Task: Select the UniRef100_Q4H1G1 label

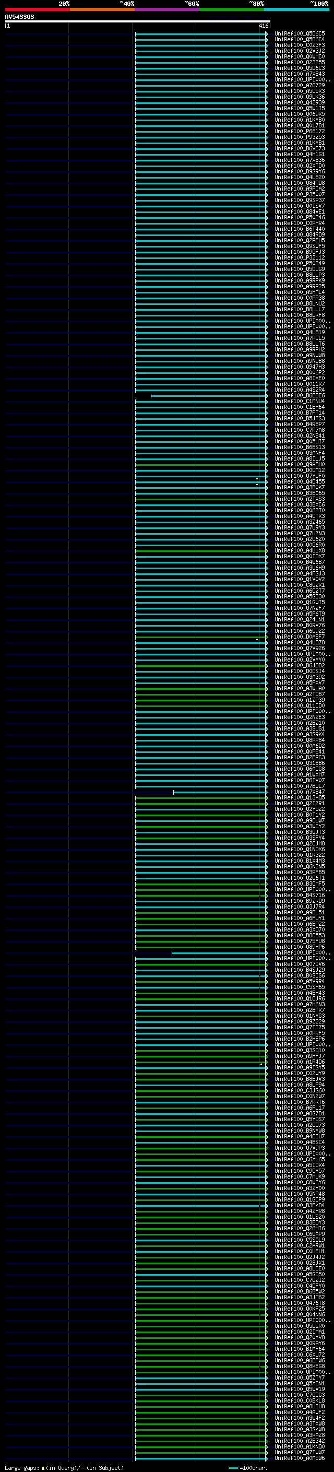Action: 300,154
